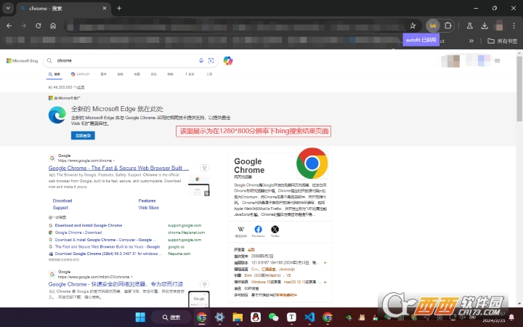This screenshot has width=523, height=327.
Task: Open Chrome three-dot menu
Action: click(514, 25)
